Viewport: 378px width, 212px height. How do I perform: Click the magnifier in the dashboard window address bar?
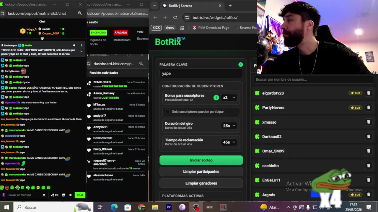tap(141, 64)
